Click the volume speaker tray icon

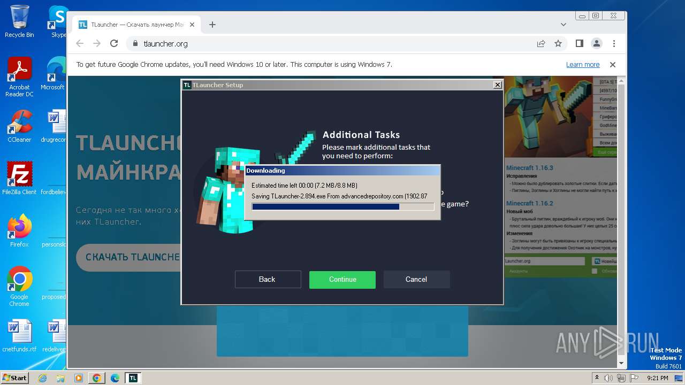[608, 378]
